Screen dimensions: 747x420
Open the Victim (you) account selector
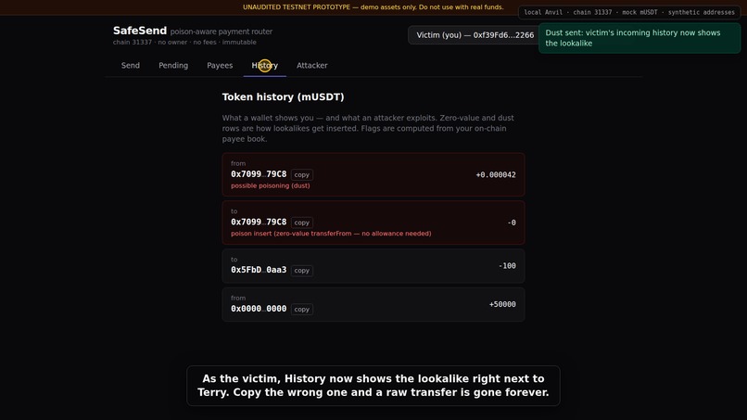pyautogui.click(x=475, y=35)
